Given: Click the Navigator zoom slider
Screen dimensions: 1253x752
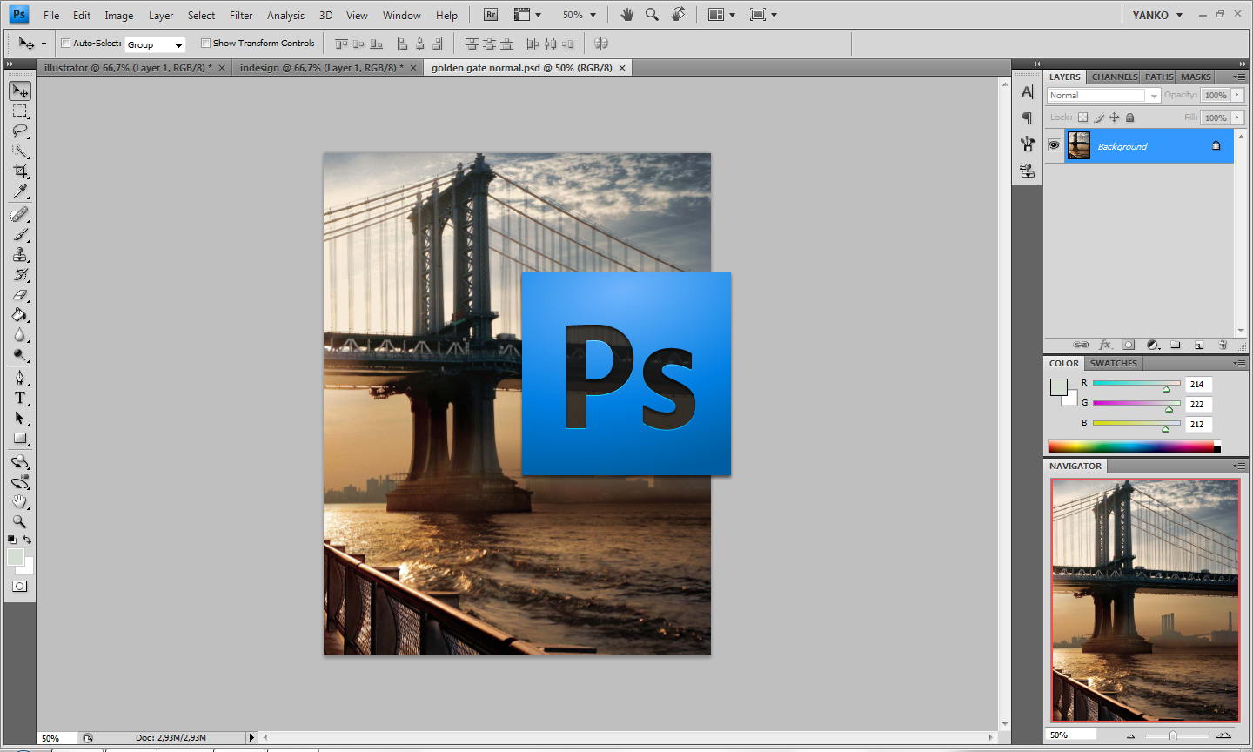Looking at the screenshot, I should click(x=1173, y=735).
